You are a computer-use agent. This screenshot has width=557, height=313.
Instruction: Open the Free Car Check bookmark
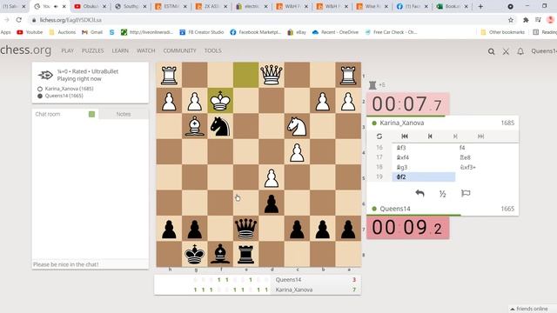pos(391,32)
